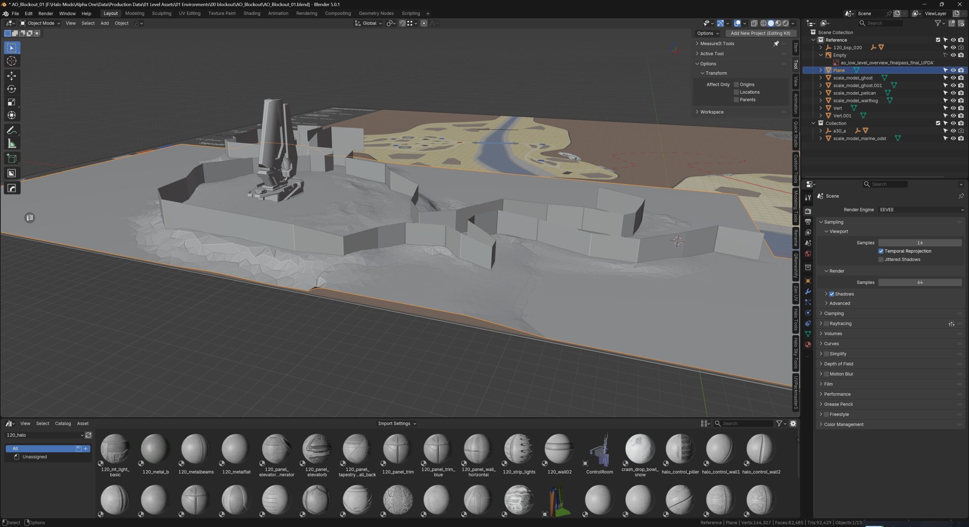Image resolution: width=969 pixels, height=527 pixels.
Task: Select the Scale tool
Action: [11, 102]
